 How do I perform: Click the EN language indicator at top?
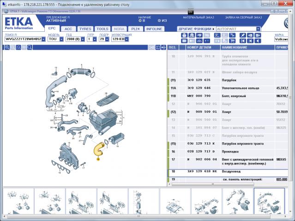(x=191, y=12)
